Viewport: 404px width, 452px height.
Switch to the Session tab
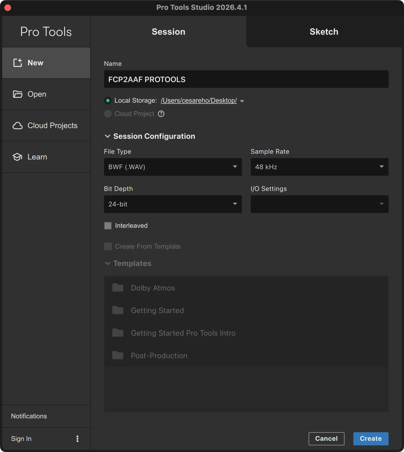(x=168, y=32)
